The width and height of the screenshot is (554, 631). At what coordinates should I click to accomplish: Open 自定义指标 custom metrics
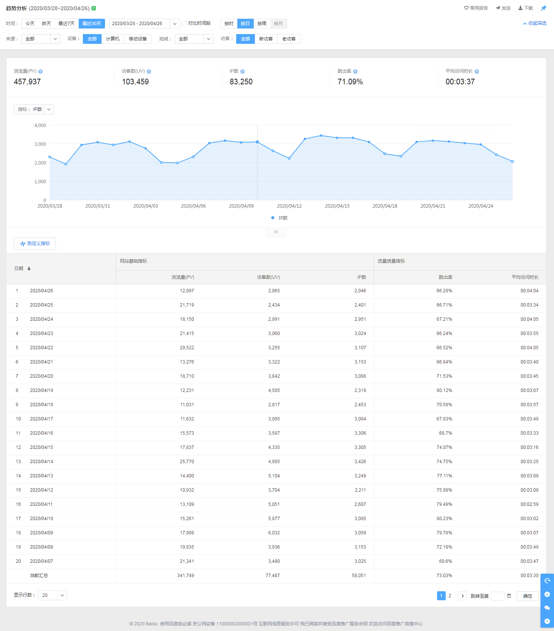[x=35, y=244]
